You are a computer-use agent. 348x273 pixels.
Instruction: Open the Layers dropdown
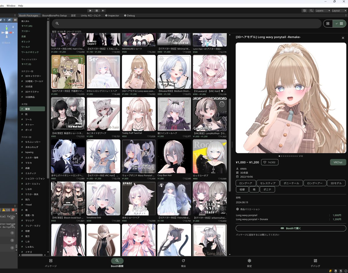click(x=322, y=10)
